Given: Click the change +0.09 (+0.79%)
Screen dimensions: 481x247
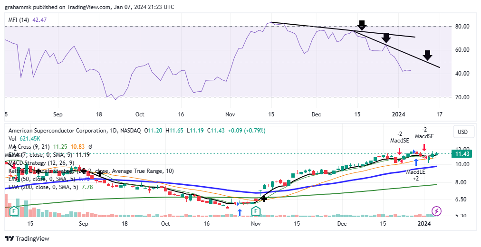Looking at the screenshot, I should pyautogui.click(x=247, y=131).
